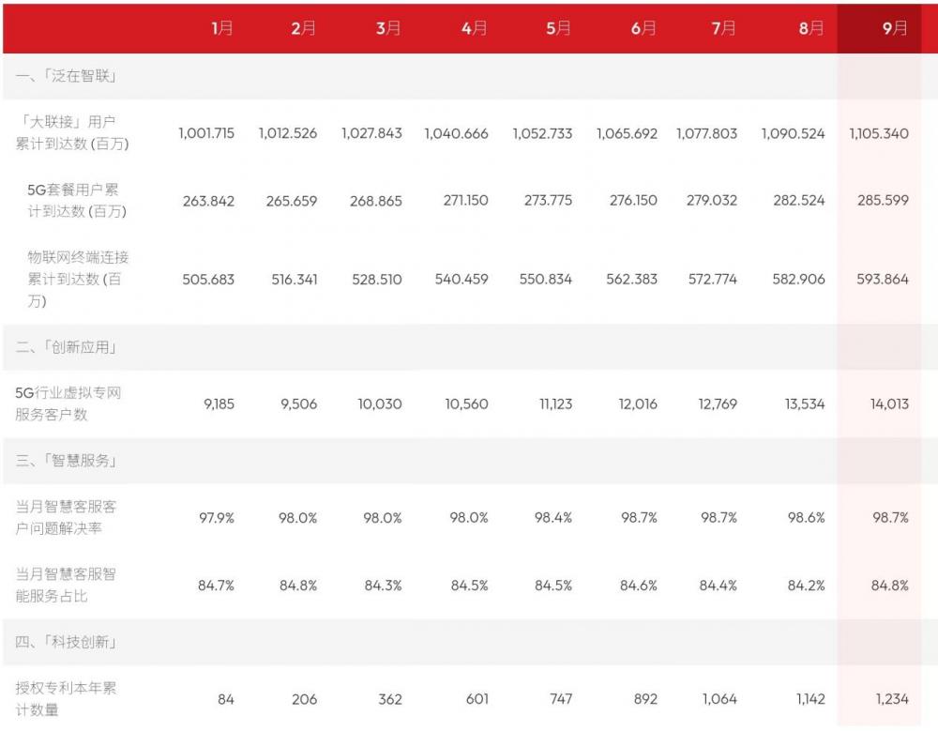938x731 pixels.
Task: Click the value 279.032
Action: point(712,201)
